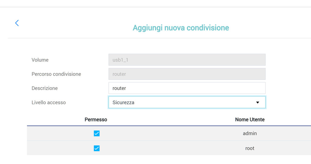Image resolution: width=311 pixels, height=164 pixels.
Task: Toggle the permission checkbox for root
Action: [x=97, y=148]
